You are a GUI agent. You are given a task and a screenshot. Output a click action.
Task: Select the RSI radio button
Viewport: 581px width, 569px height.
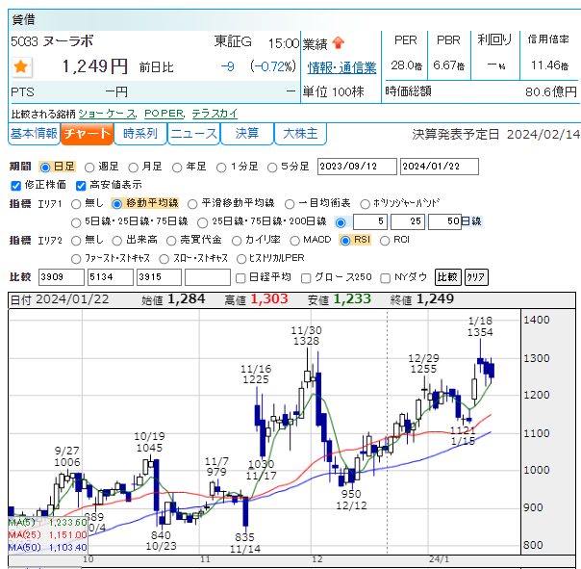pyautogui.click(x=345, y=241)
